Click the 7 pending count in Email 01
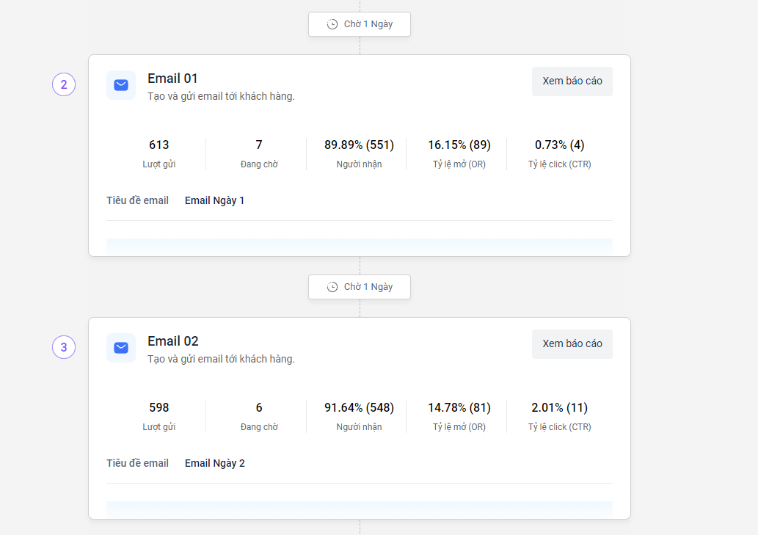 [x=259, y=145]
